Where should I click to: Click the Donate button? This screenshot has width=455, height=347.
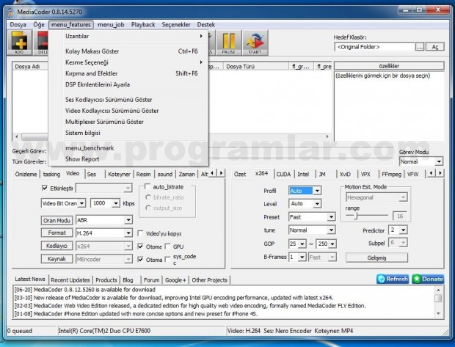click(x=428, y=279)
